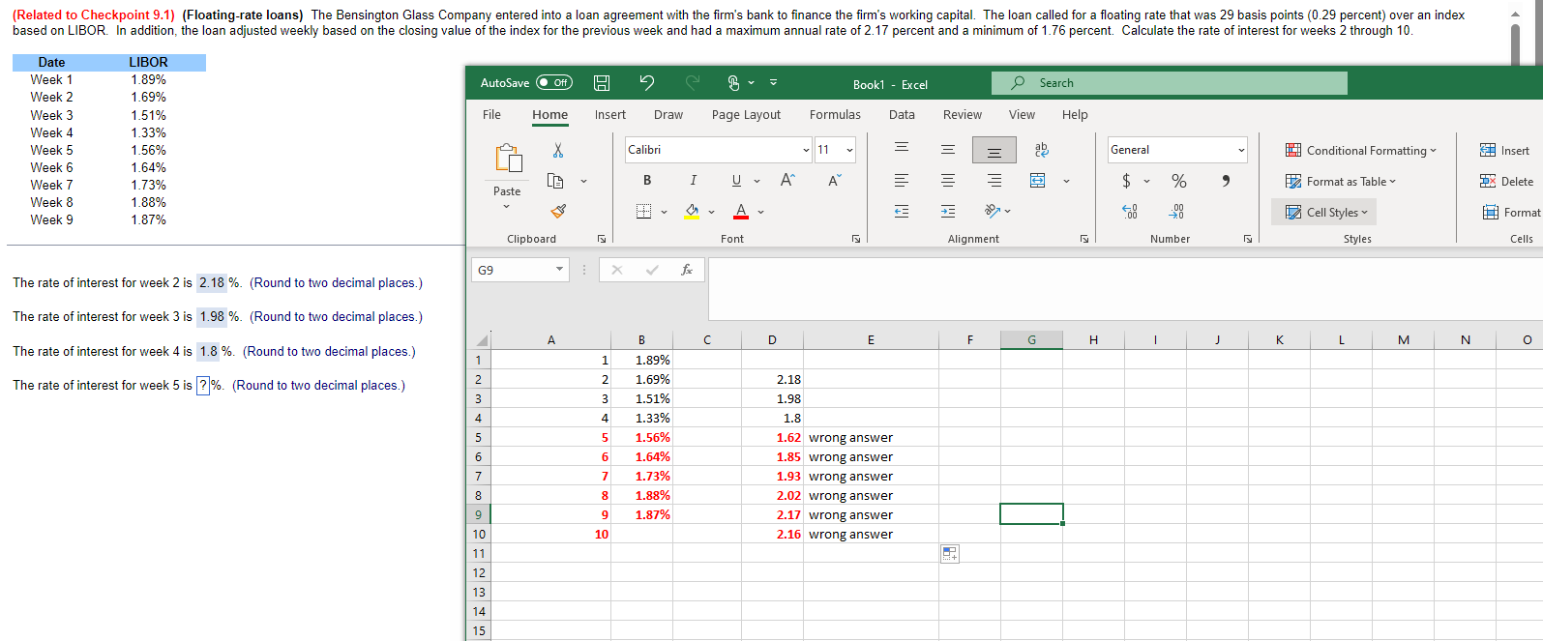Viewport: 1543px width, 641px height.
Task: Switch to the Review tab
Action: pos(962,114)
